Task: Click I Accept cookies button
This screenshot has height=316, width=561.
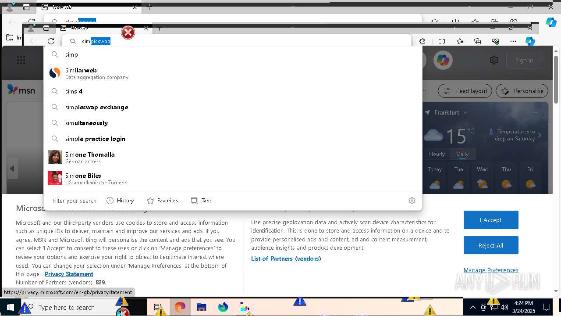Action: click(491, 220)
